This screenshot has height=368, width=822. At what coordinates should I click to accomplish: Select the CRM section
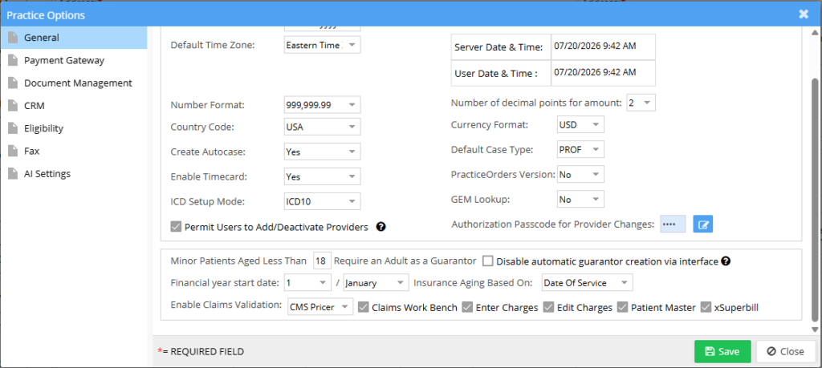click(x=74, y=105)
